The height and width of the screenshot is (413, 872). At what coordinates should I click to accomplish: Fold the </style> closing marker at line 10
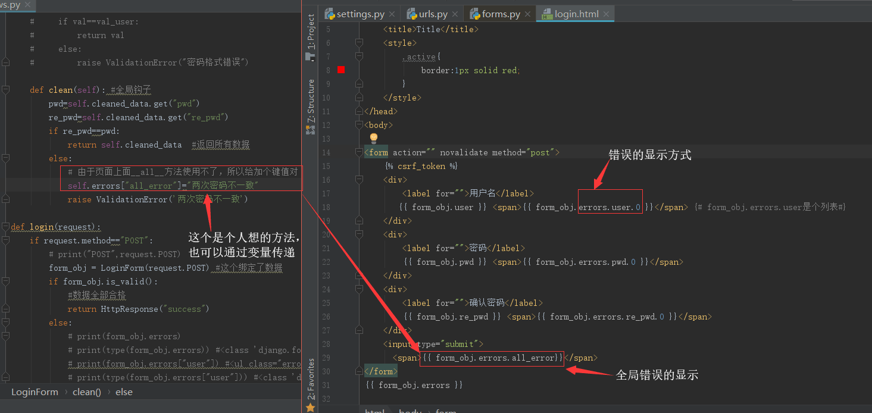[359, 98]
